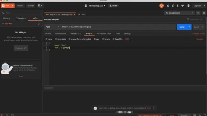Open the POST method dropdown
The width and height of the screenshot is (207, 116).
pos(52,27)
